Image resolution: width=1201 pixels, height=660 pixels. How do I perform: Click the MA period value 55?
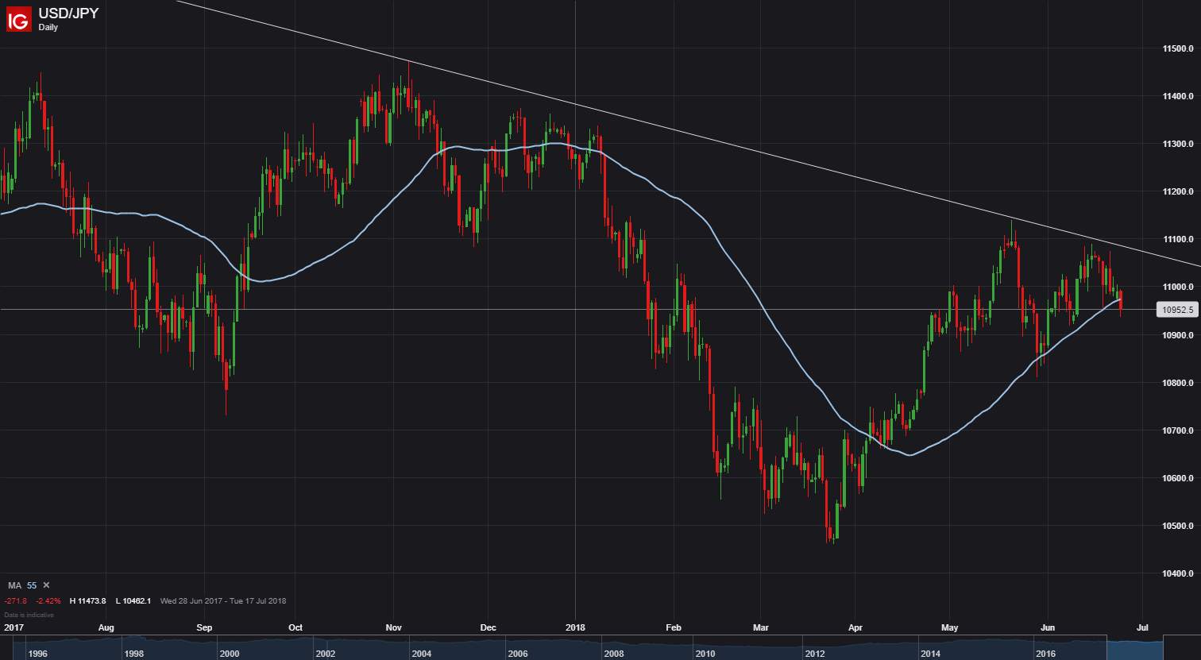(x=32, y=585)
